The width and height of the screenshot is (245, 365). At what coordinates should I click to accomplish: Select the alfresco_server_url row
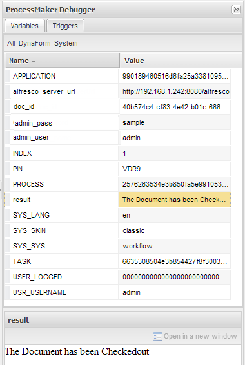[x=117, y=91]
